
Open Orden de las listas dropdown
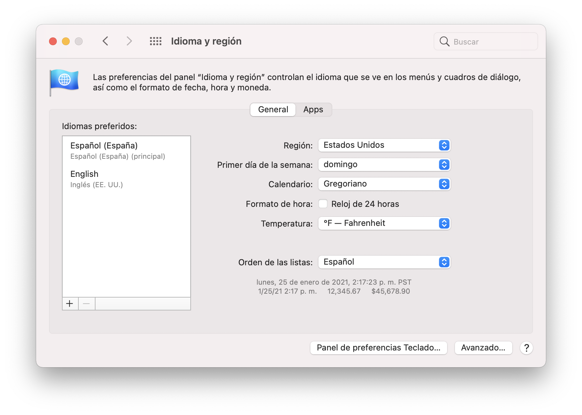pyautogui.click(x=384, y=262)
